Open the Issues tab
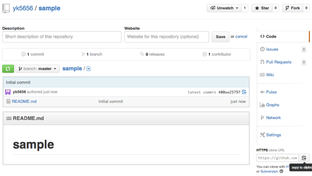This screenshot has height=176, width=312. (x=272, y=49)
